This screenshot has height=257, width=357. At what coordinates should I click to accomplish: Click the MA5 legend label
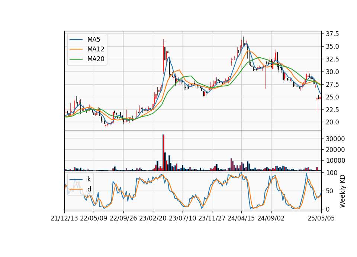pos(94,39)
